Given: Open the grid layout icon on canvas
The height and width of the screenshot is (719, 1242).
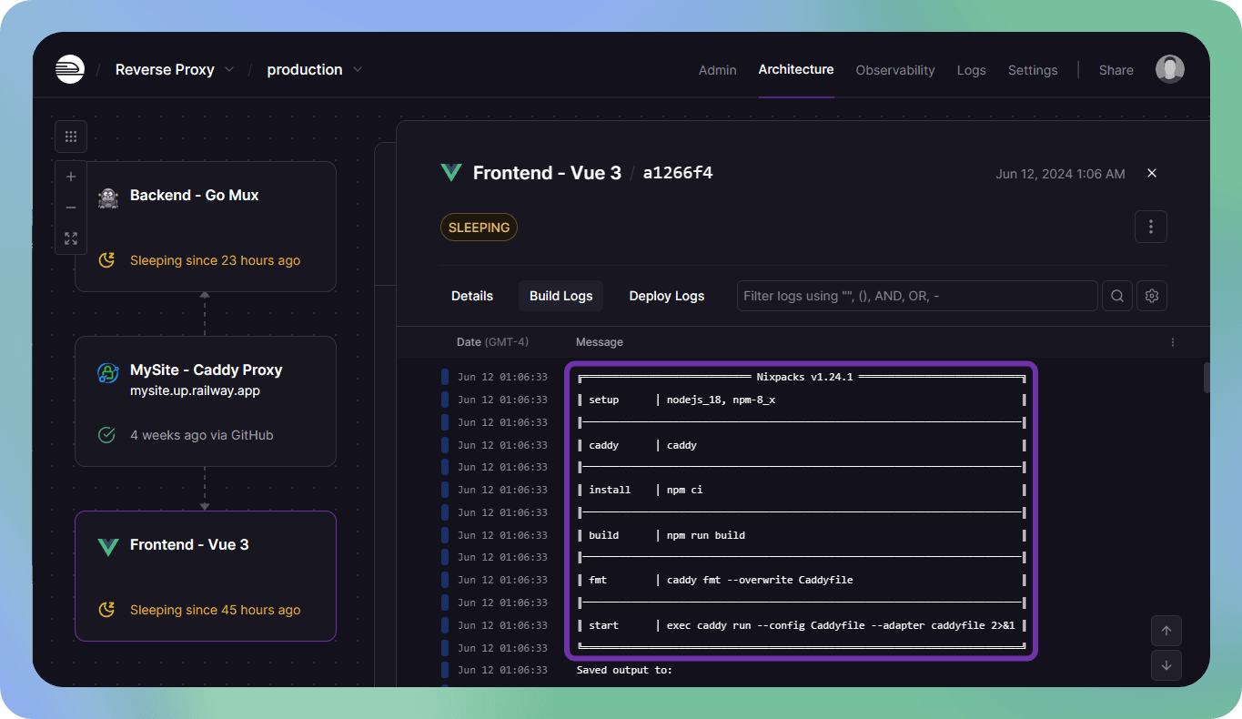Looking at the screenshot, I should tap(71, 137).
